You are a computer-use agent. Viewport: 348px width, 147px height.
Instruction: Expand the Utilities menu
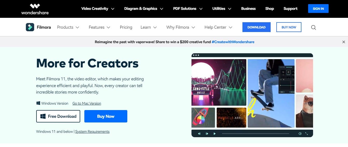point(222,9)
